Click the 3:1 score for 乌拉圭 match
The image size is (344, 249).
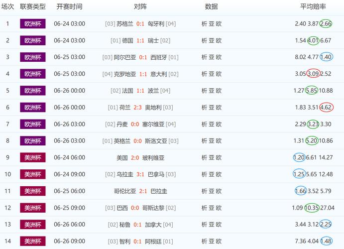click(140, 174)
